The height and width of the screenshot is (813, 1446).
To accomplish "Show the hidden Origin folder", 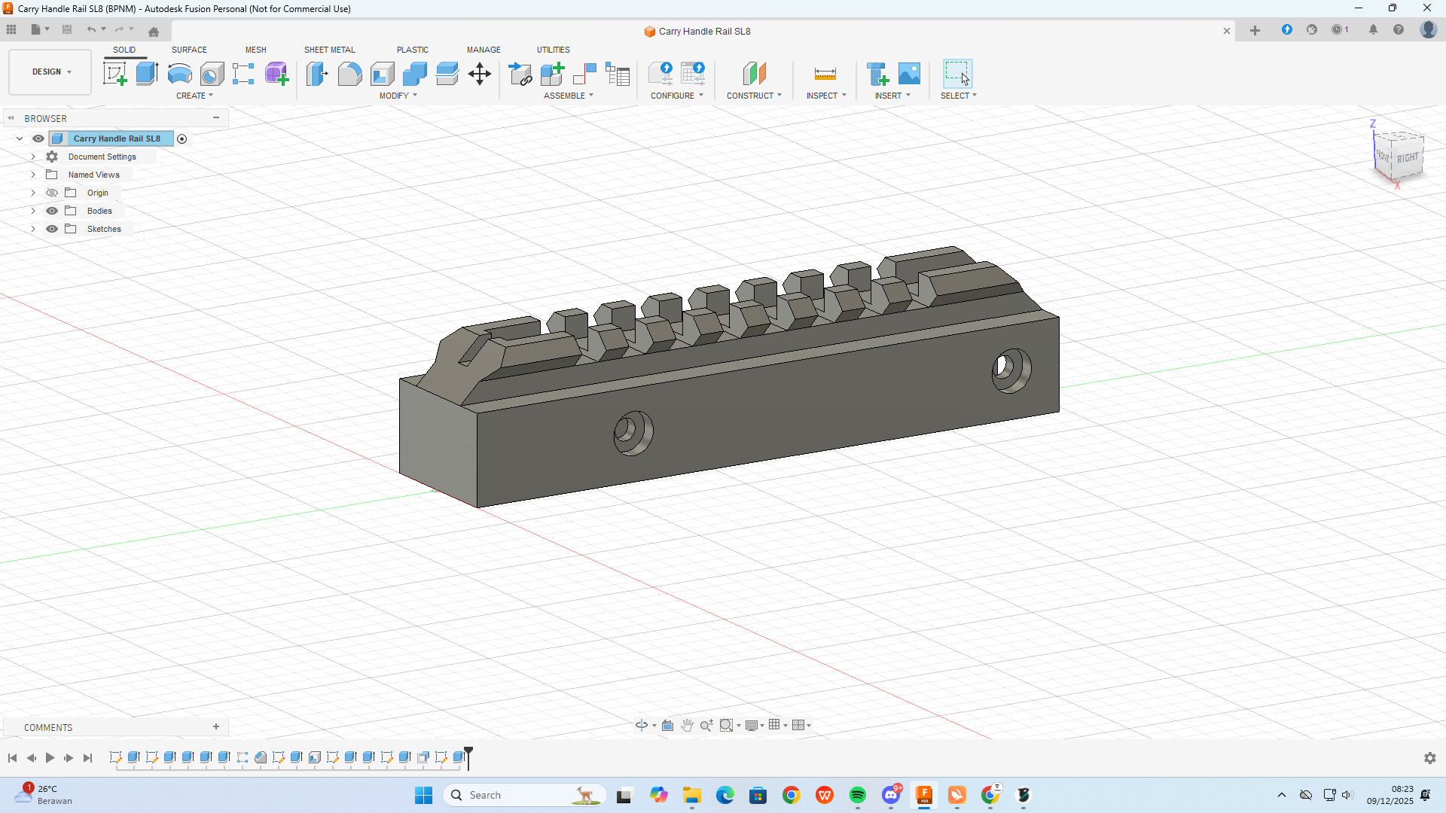I will click(x=52, y=193).
